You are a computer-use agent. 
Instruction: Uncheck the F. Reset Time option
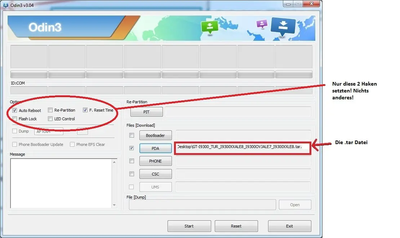tap(85, 110)
